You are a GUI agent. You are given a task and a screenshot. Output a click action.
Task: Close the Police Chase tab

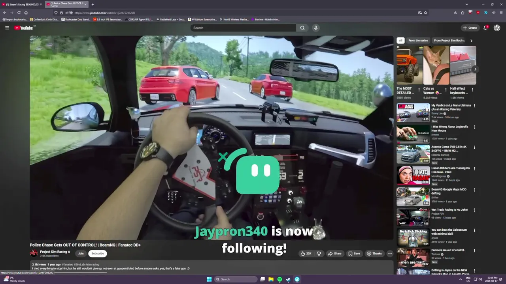click(x=85, y=4)
